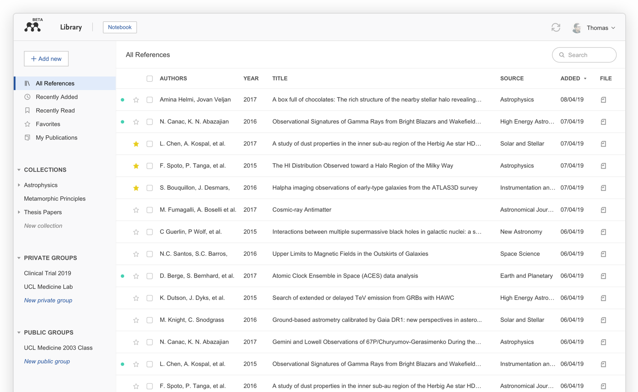Viewport: 638px width, 392px height.
Task: Click unread green dot on Atomic Clock row
Action: point(122,276)
